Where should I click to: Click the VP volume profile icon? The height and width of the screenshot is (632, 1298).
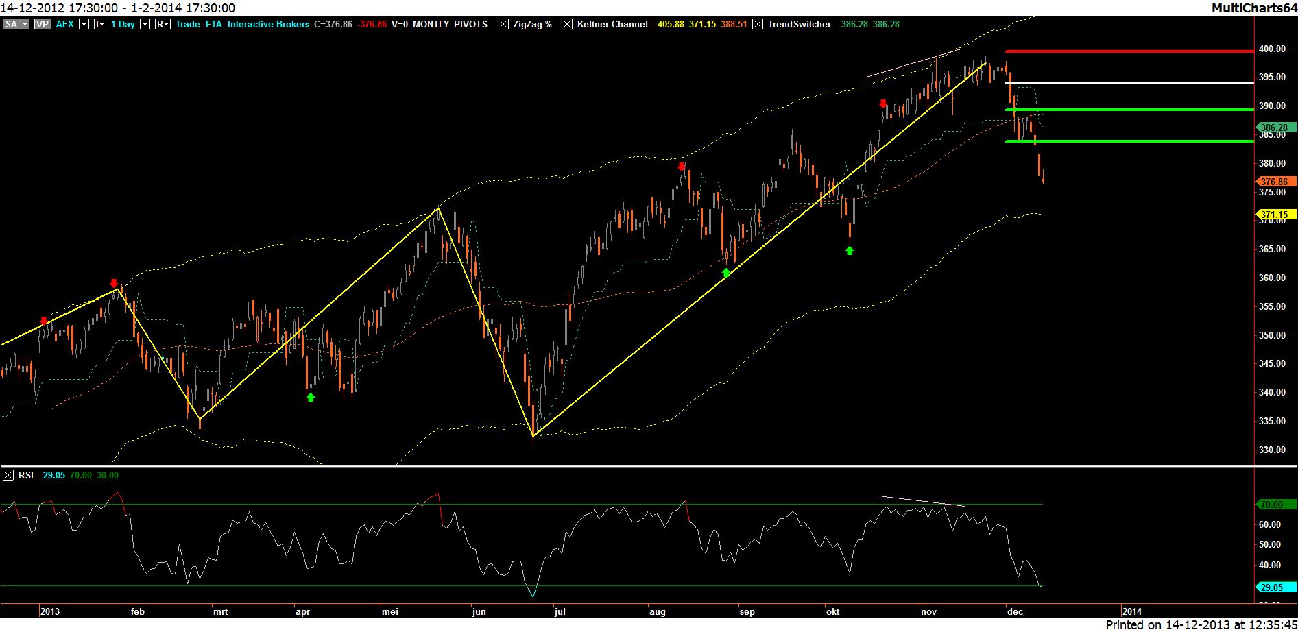click(43, 24)
